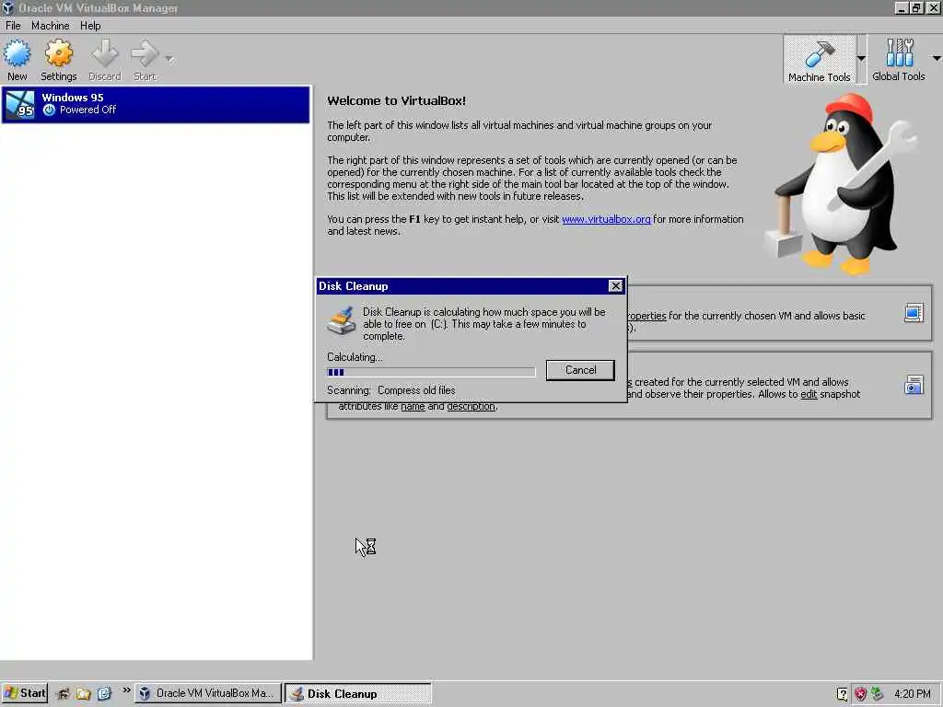Viewport: 943px width, 707px height.
Task: Click the Powered Off state icon
Action: click(x=50, y=110)
